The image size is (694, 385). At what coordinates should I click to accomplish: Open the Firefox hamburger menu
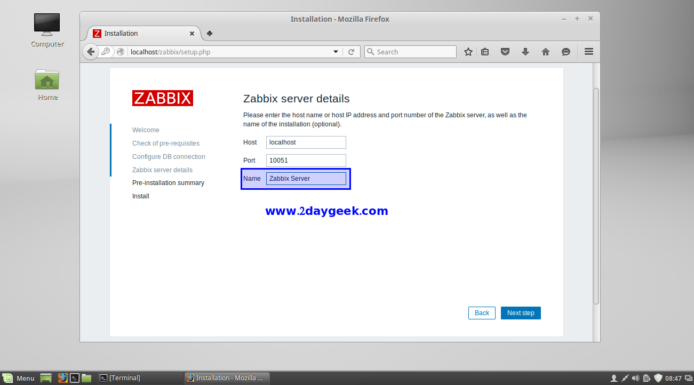(589, 52)
